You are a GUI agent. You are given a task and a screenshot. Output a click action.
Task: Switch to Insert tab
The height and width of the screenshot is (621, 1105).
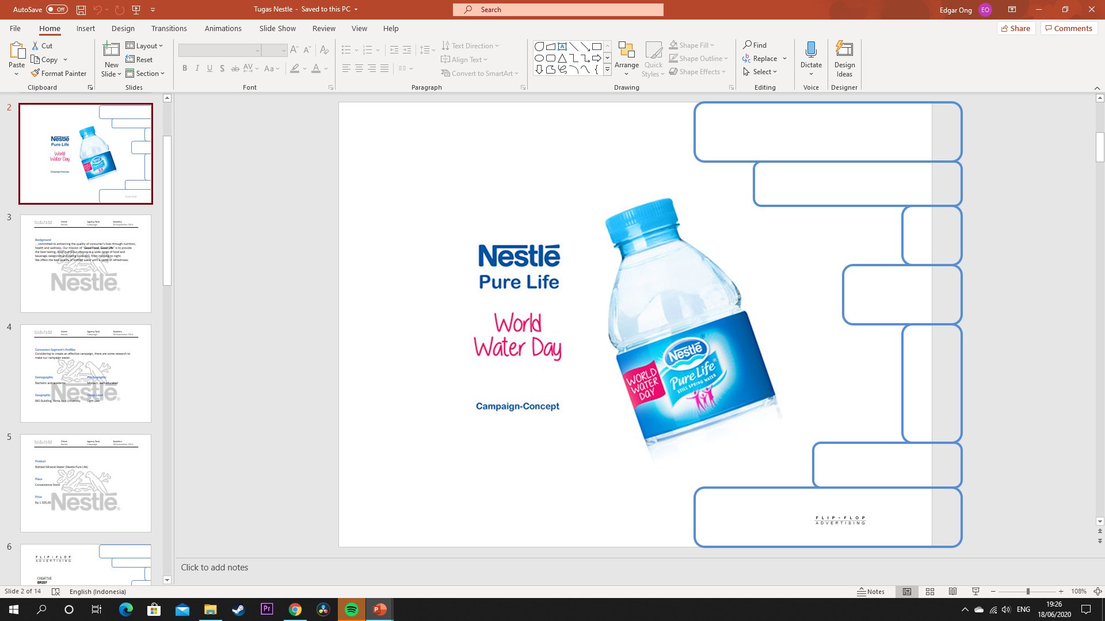(x=85, y=28)
